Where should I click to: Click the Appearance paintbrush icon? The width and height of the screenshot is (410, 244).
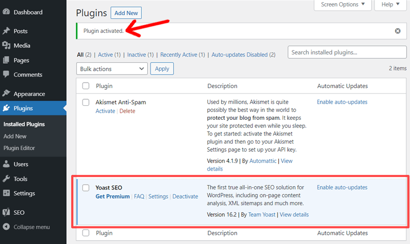click(x=6, y=93)
